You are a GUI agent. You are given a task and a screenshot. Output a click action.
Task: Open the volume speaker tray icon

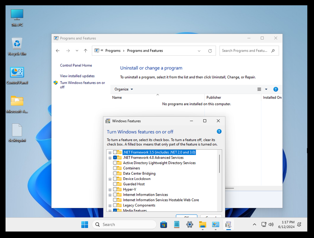(271, 225)
